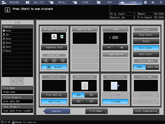Enable Separate Scan
This screenshot has height=124, width=165.
[x=54, y=48]
